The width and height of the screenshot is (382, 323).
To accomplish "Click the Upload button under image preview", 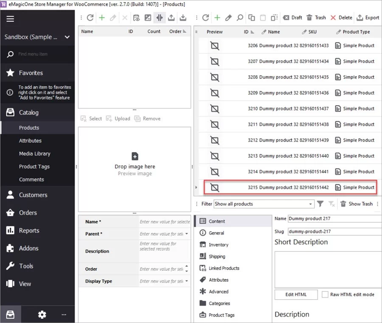I will 118,119.
